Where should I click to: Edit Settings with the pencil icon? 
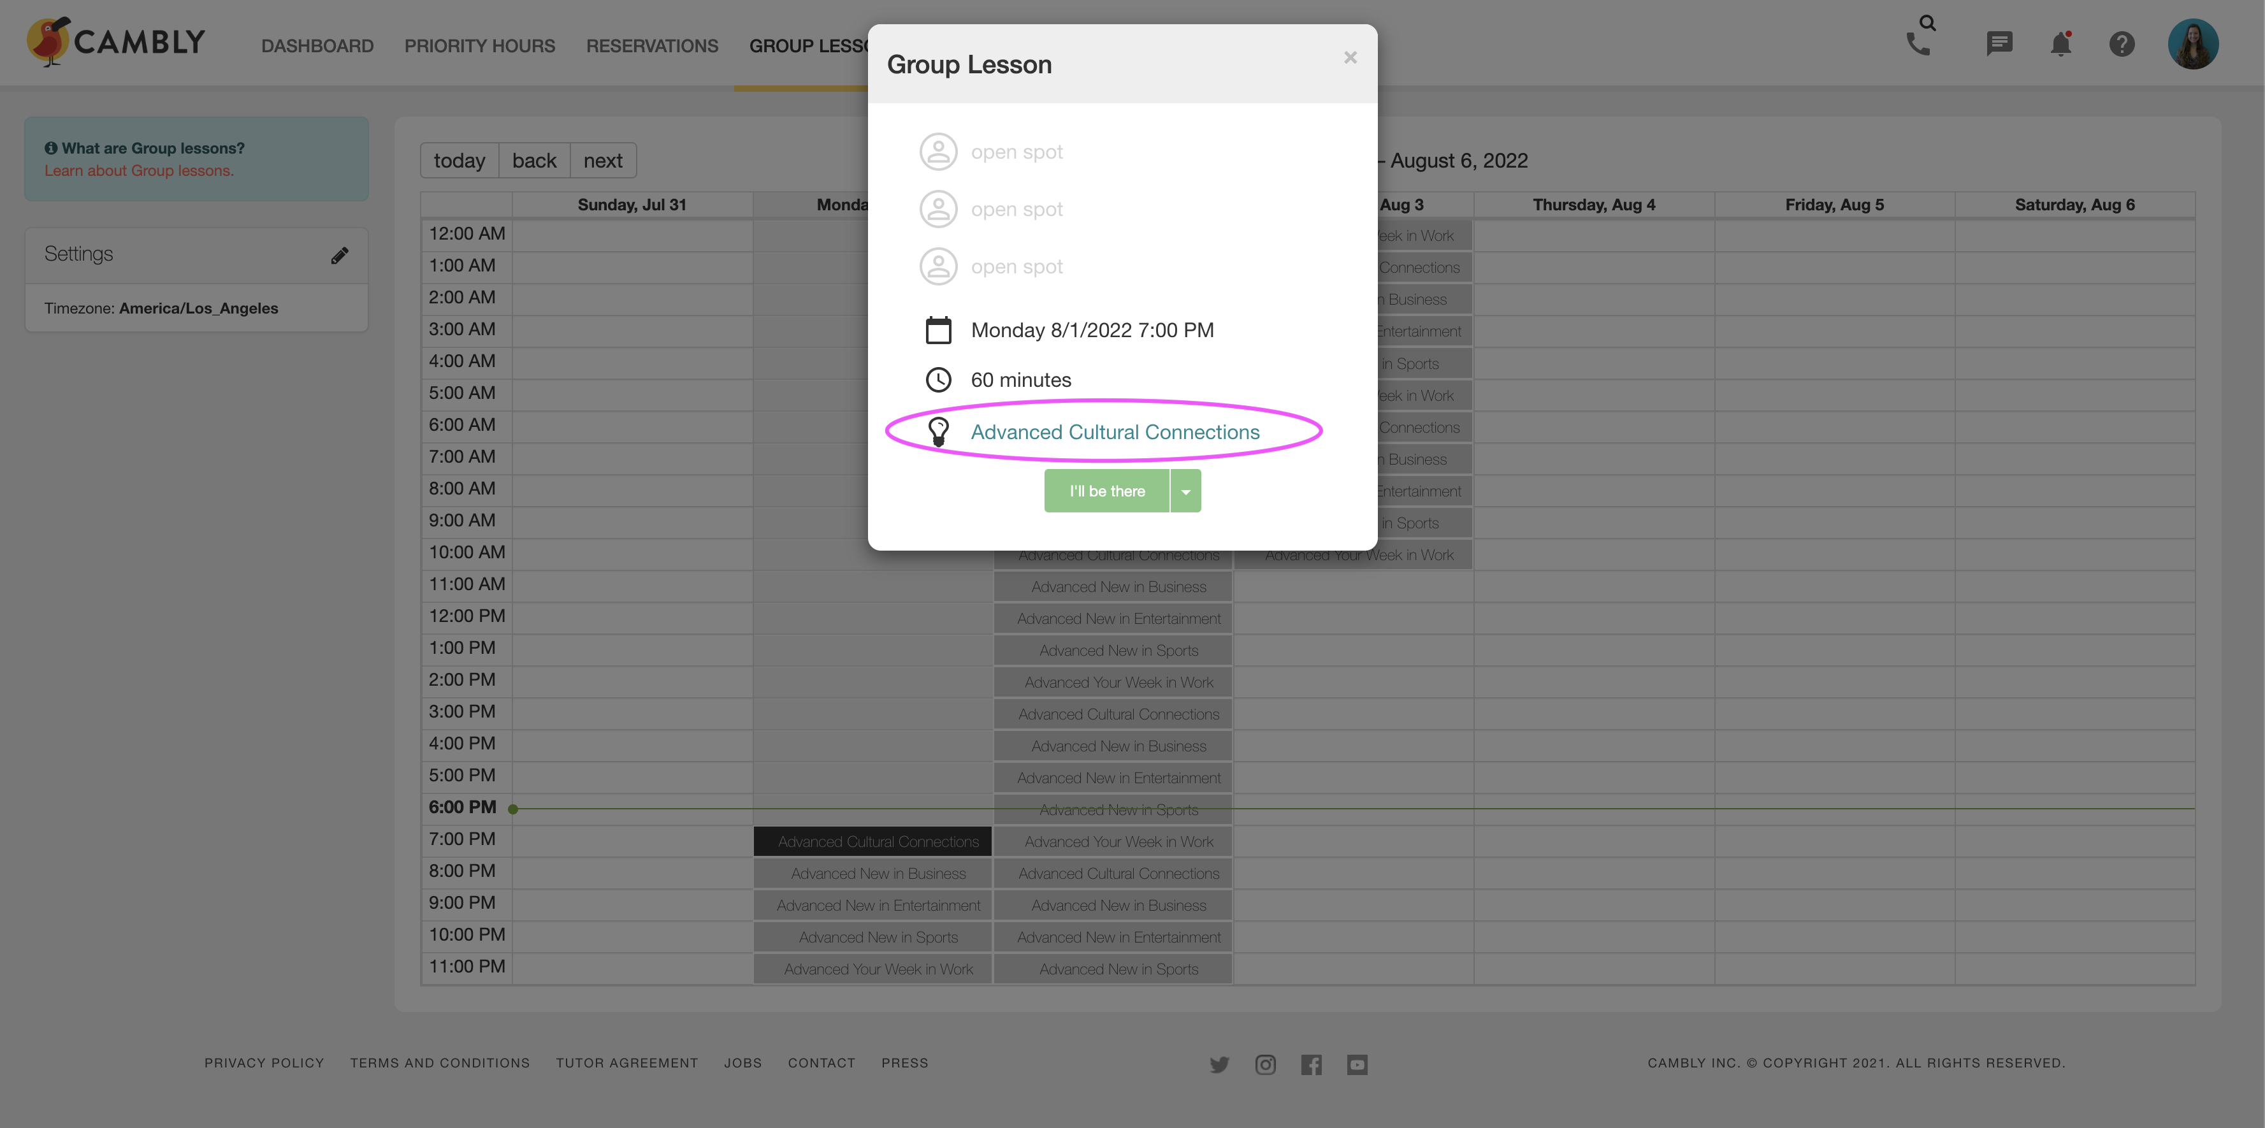click(340, 255)
